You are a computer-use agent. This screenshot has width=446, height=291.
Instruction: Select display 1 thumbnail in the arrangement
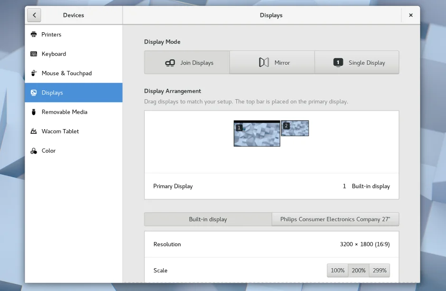(257, 134)
